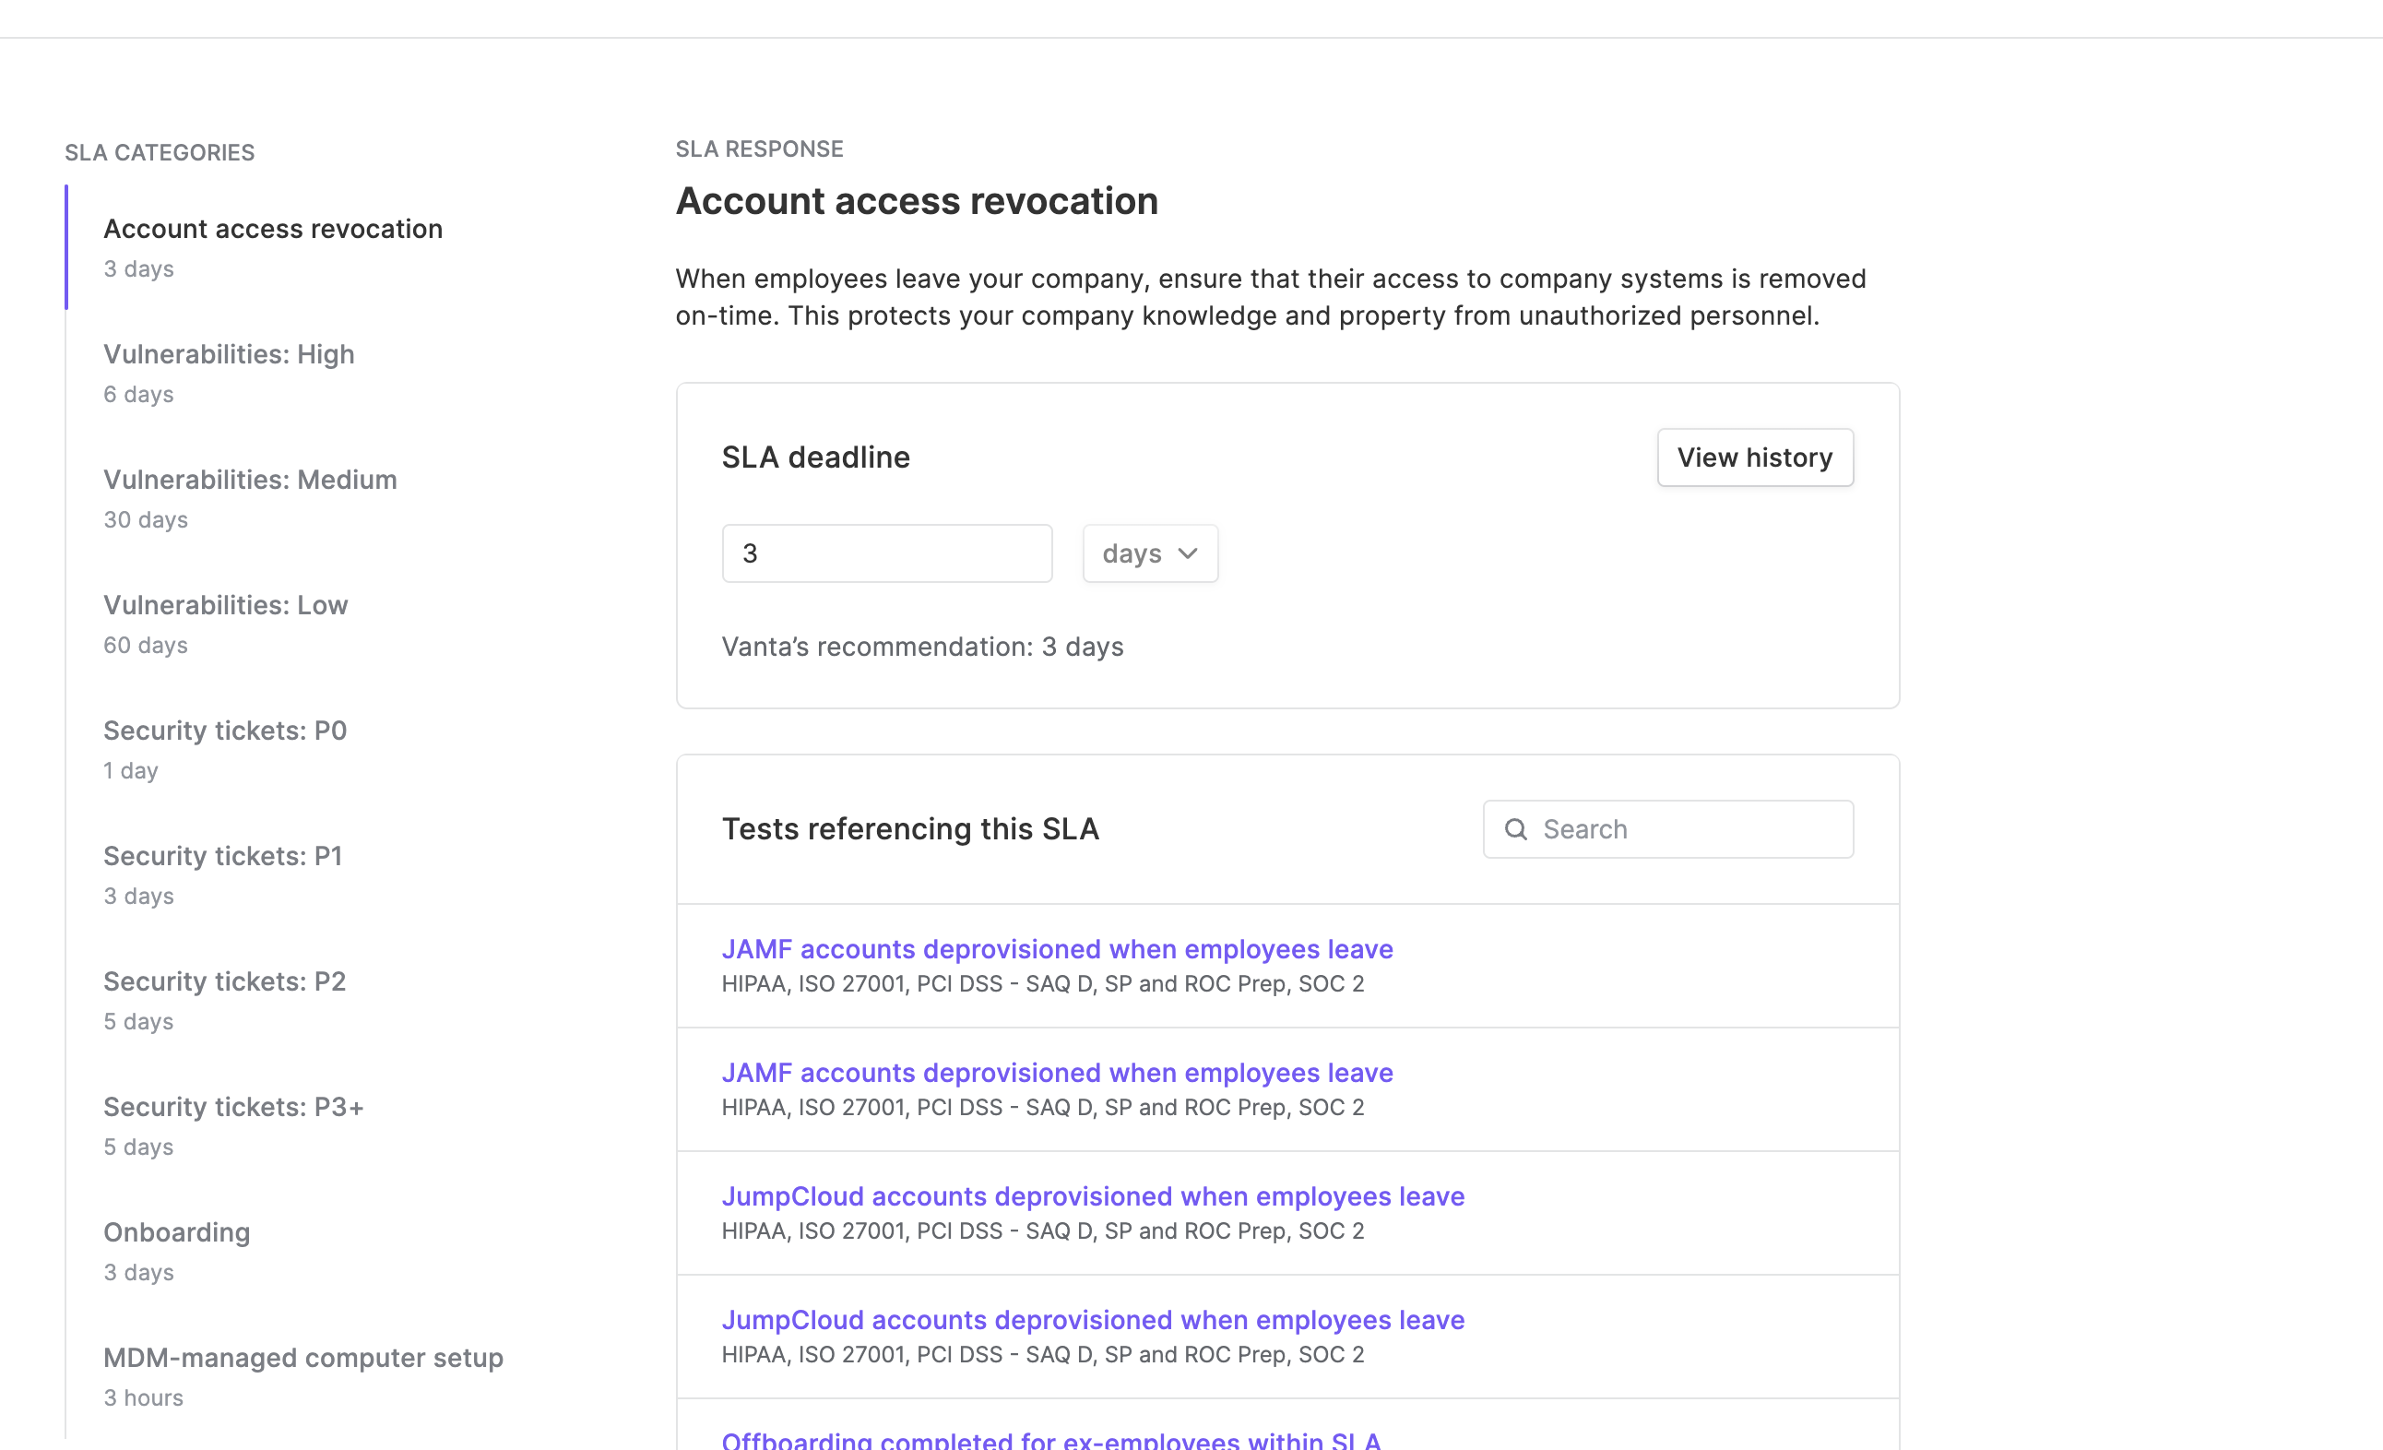Open the days unit dropdown
Image resolution: width=2383 pixels, height=1450 pixels.
(1150, 553)
